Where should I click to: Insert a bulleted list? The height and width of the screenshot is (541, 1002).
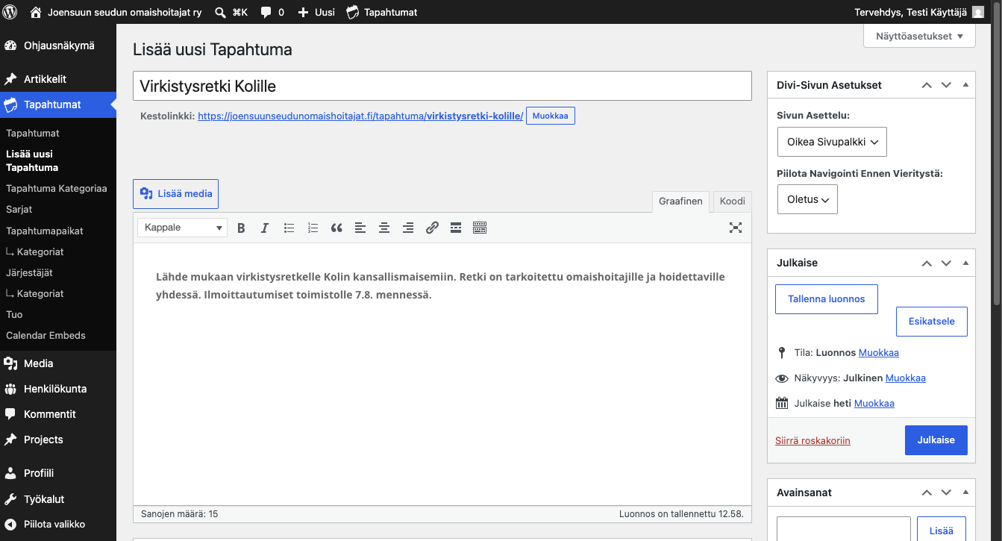point(289,228)
